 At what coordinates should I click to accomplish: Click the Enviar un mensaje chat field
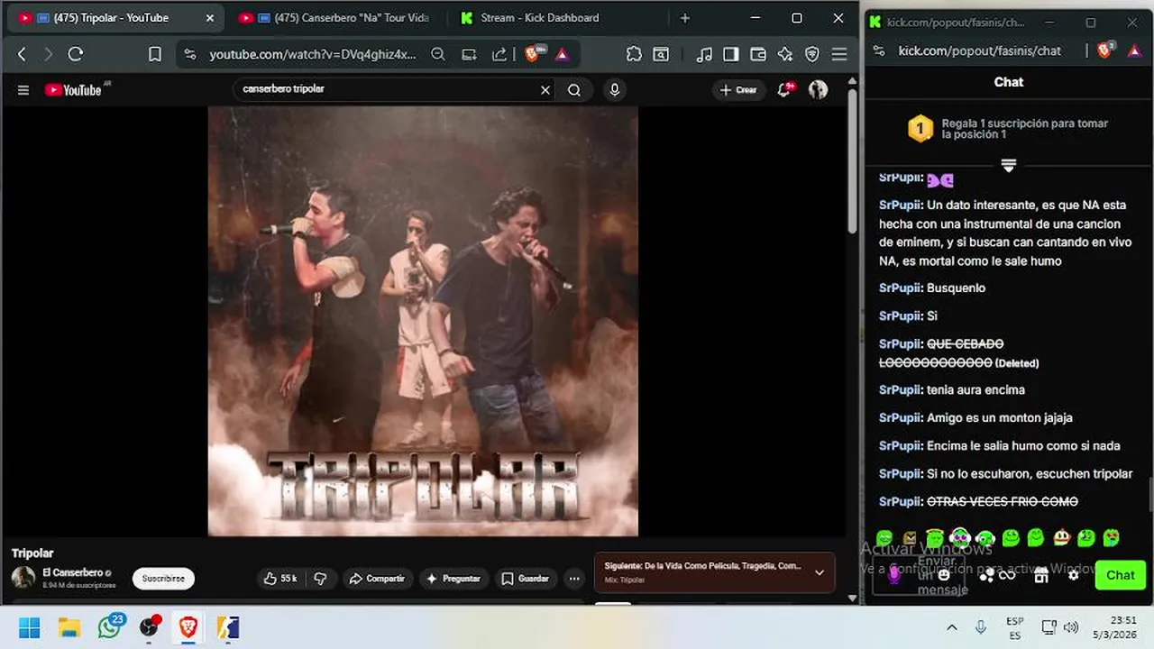tap(920, 575)
